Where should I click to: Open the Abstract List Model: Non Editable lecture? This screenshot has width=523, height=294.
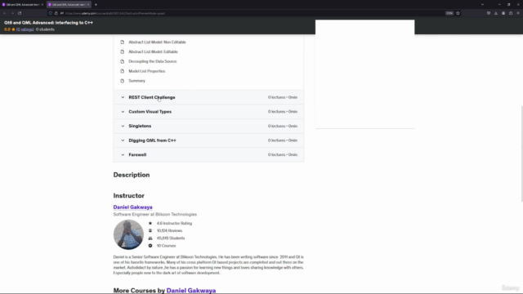(157, 42)
